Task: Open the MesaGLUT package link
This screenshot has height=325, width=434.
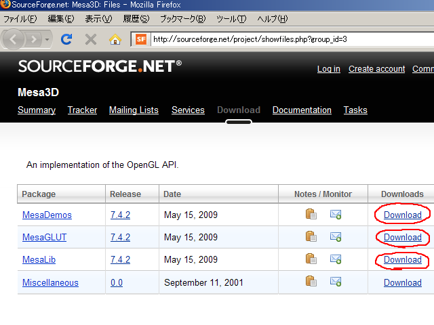Action: [x=44, y=238]
